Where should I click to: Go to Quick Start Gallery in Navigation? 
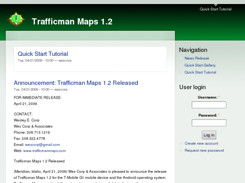tap(200, 65)
